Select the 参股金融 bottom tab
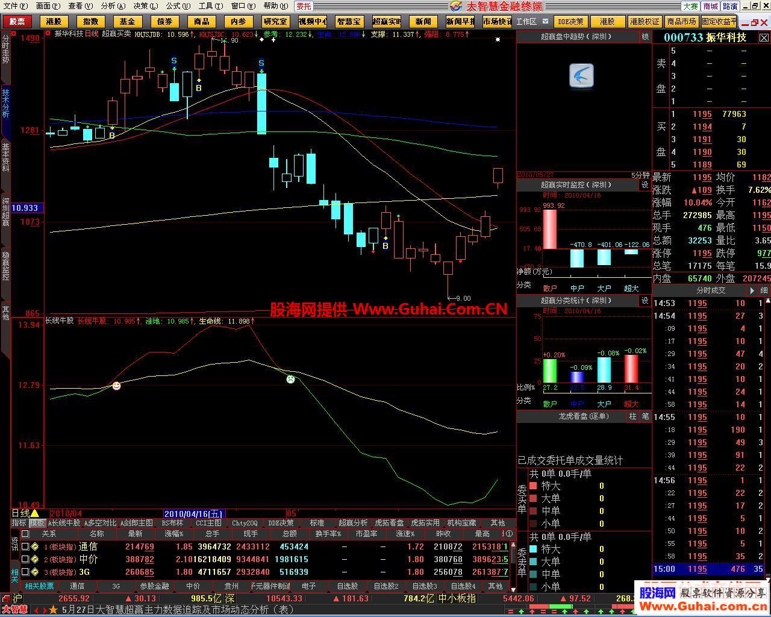 point(155,586)
